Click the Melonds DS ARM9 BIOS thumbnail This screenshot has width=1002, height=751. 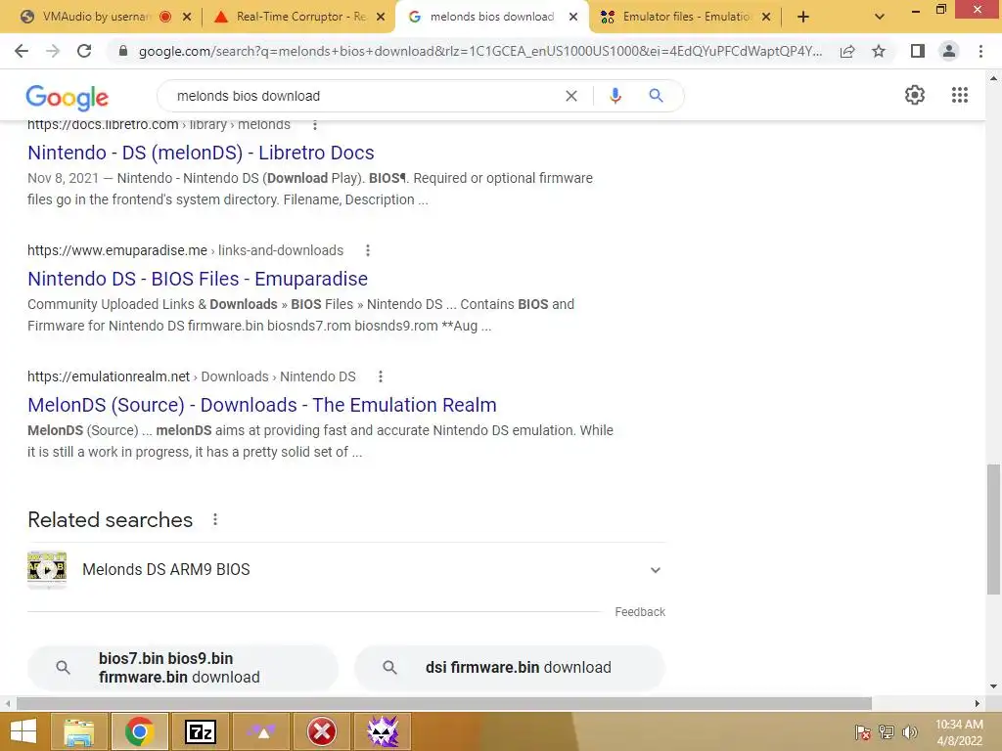point(47,570)
